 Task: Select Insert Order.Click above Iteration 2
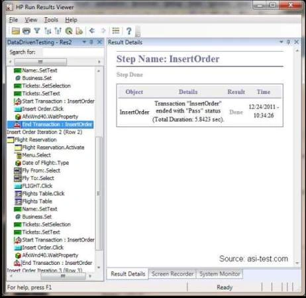click(x=39, y=109)
